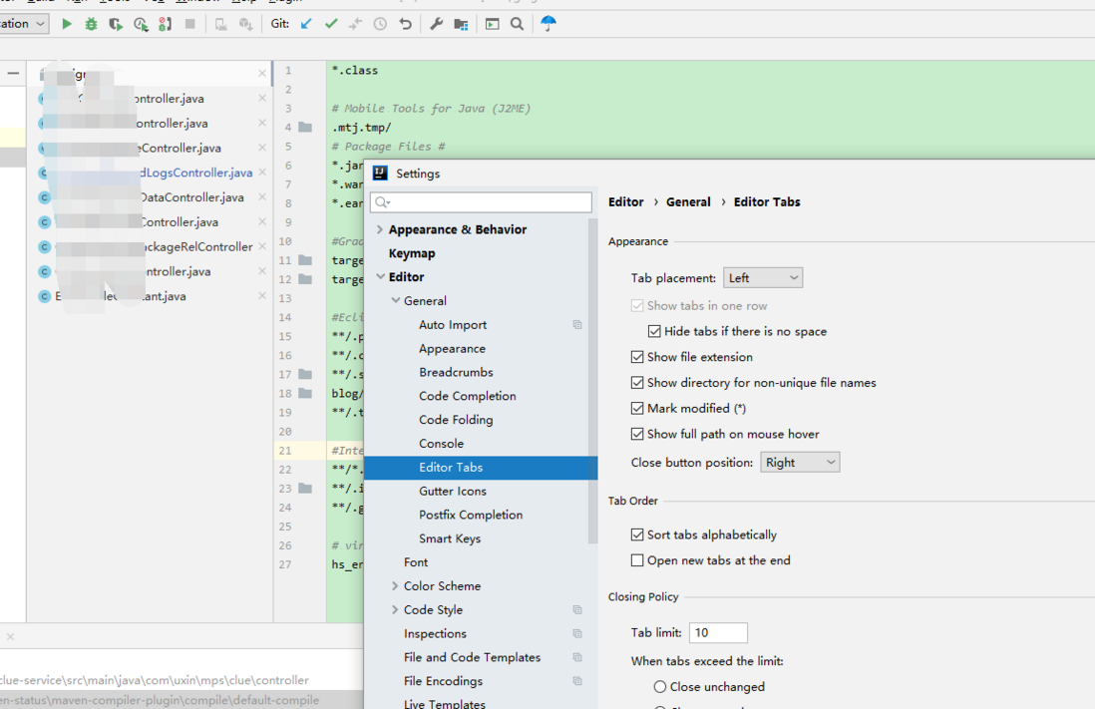Open Tab placement dropdown set to Left
The image size is (1095, 709).
[763, 277]
